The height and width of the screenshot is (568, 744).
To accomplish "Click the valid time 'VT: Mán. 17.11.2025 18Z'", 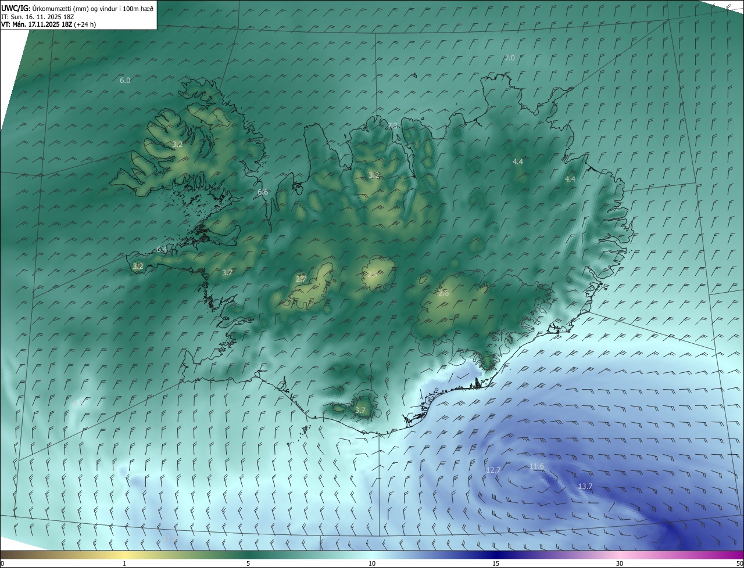I will 37,24.
